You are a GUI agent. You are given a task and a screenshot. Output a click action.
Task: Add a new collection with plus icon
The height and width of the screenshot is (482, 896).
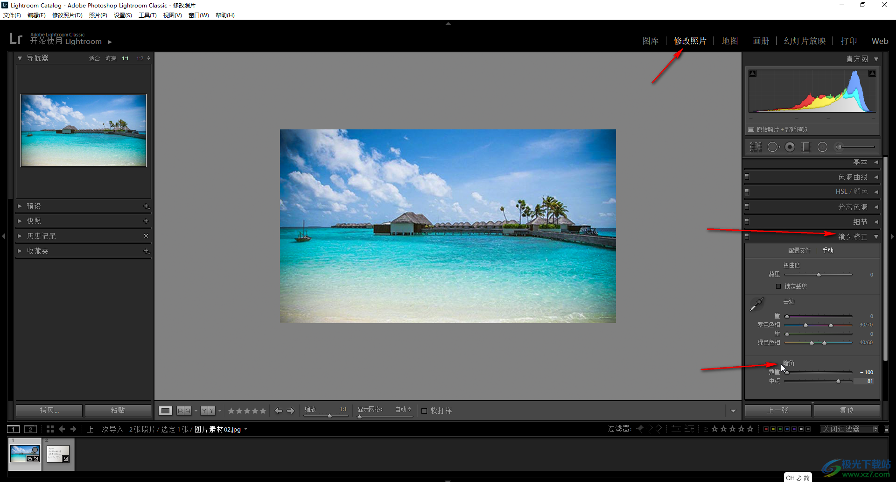146,251
